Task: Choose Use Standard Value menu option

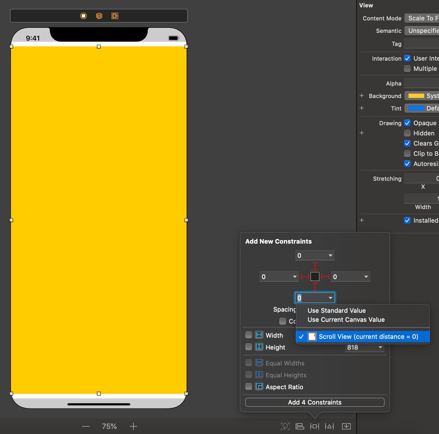Action: point(336,310)
